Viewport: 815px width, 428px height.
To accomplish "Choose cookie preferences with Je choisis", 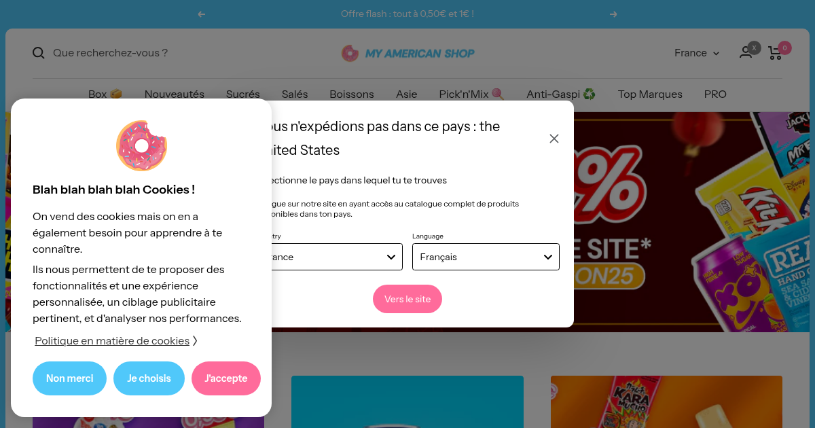I will point(149,378).
